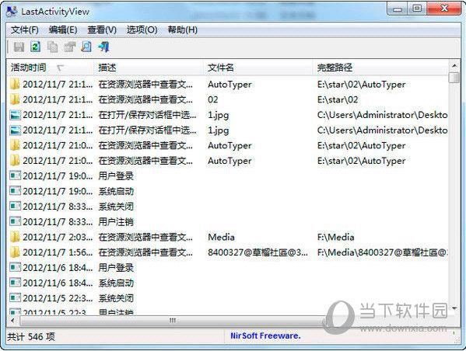Sort by the 文件名 column header

pos(258,68)
